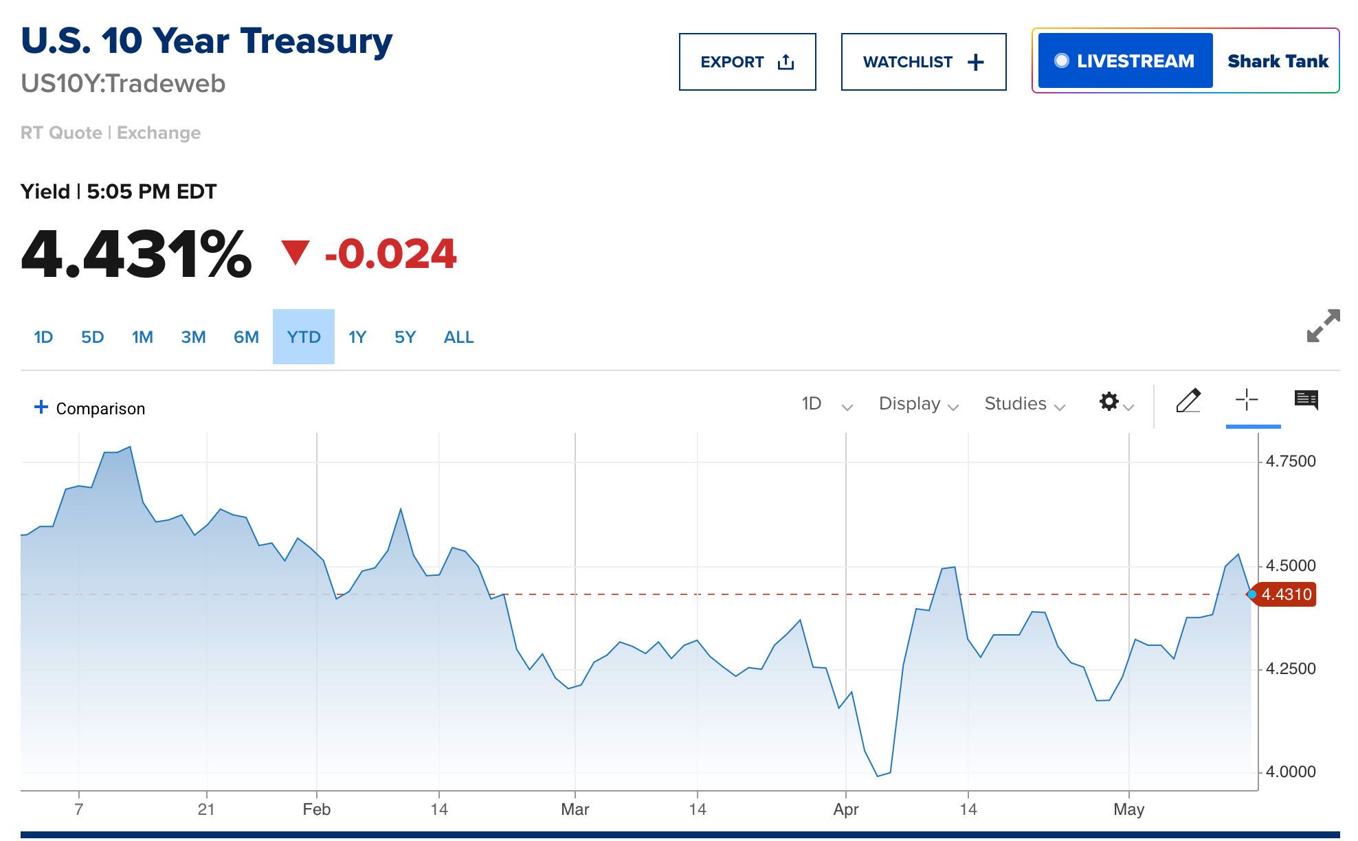Open the chart comments icon

(1306, 401)
